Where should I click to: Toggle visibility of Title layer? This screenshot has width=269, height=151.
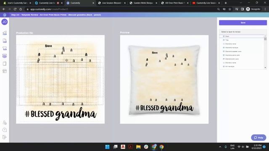[224, 40]
